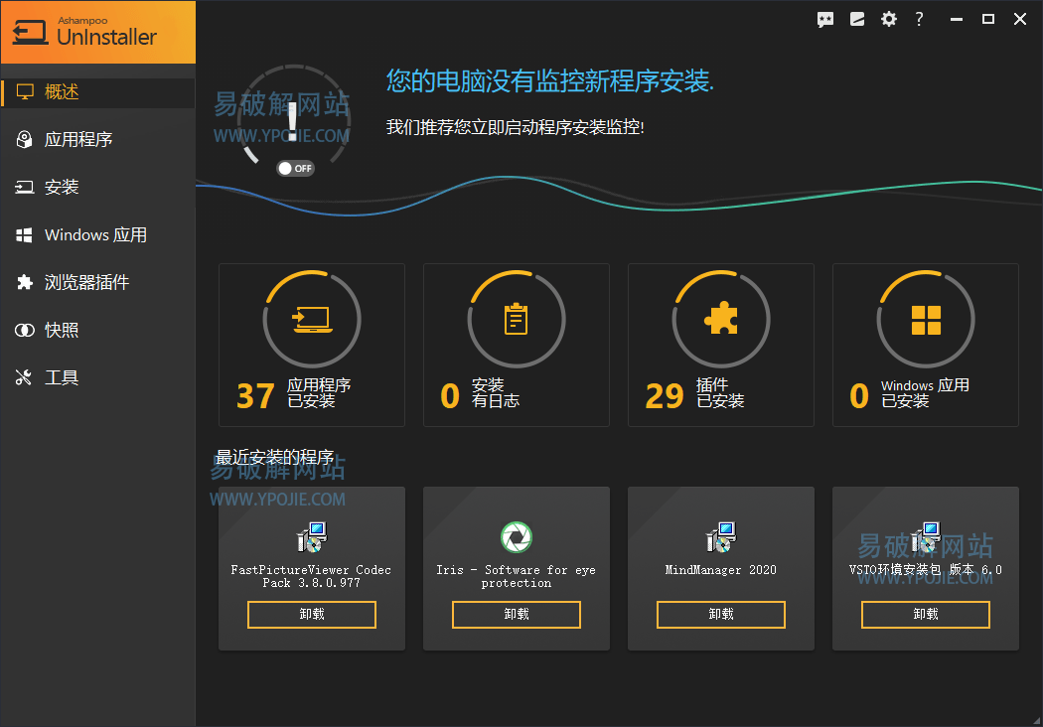This screenshot has height=727, width=1043.
Task: Uninstall FastPictureViewer Codec Pack
Action: 311,614
